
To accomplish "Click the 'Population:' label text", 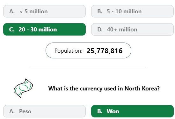I will click(x=69, y=51).
